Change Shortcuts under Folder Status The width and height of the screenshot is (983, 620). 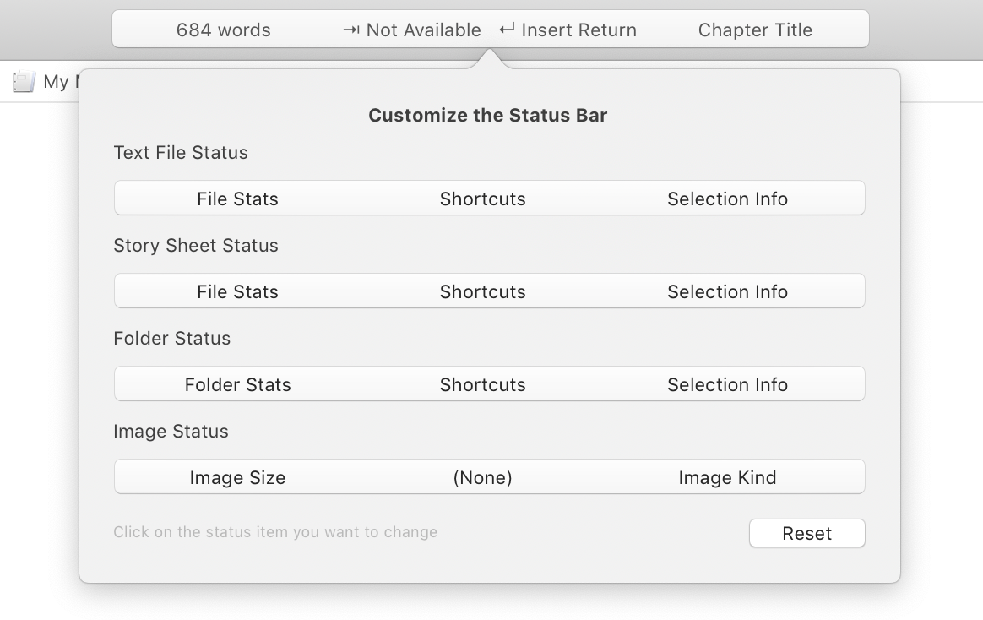tap(483, 384)
